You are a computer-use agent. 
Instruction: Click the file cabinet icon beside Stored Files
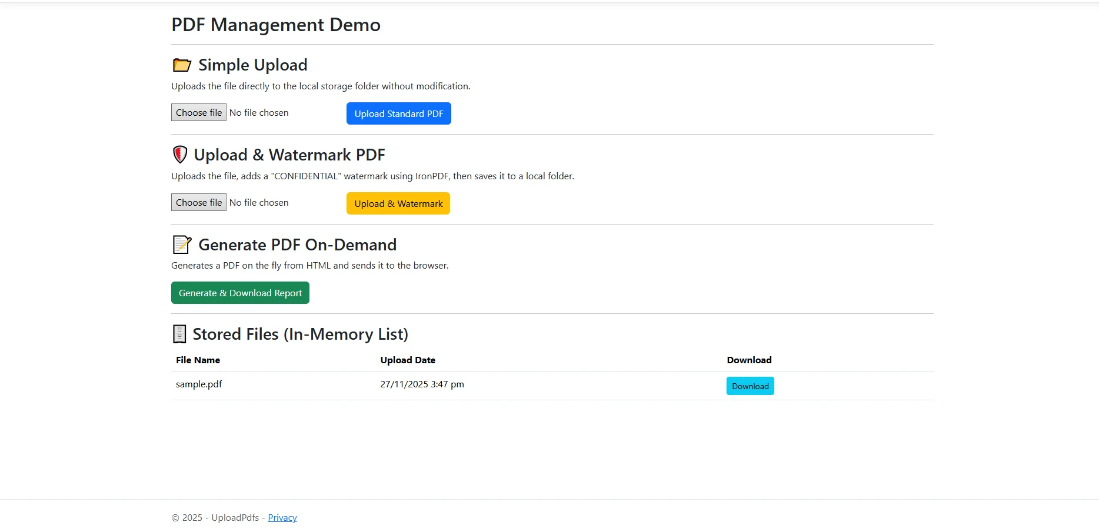(179, 333)
